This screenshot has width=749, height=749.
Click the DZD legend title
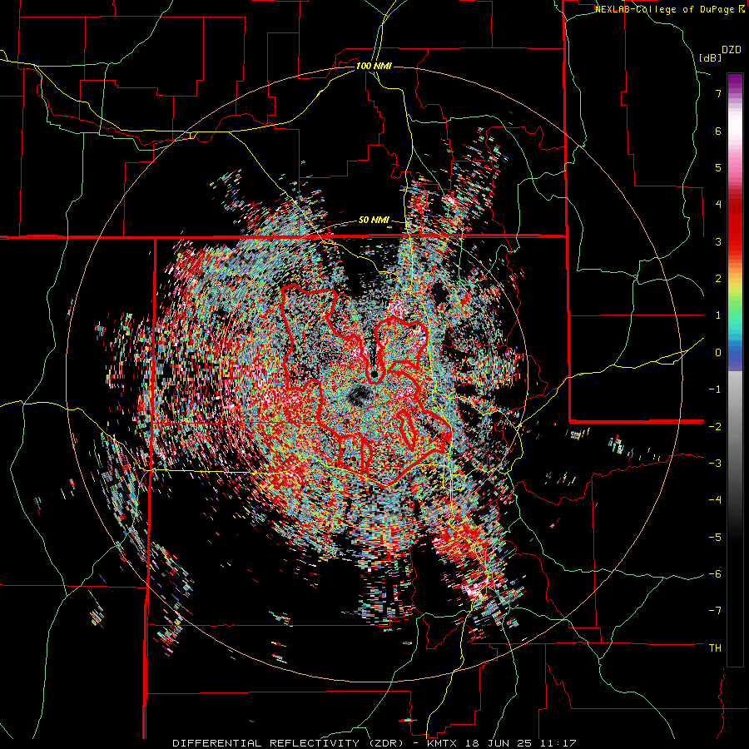click(732, 50)
